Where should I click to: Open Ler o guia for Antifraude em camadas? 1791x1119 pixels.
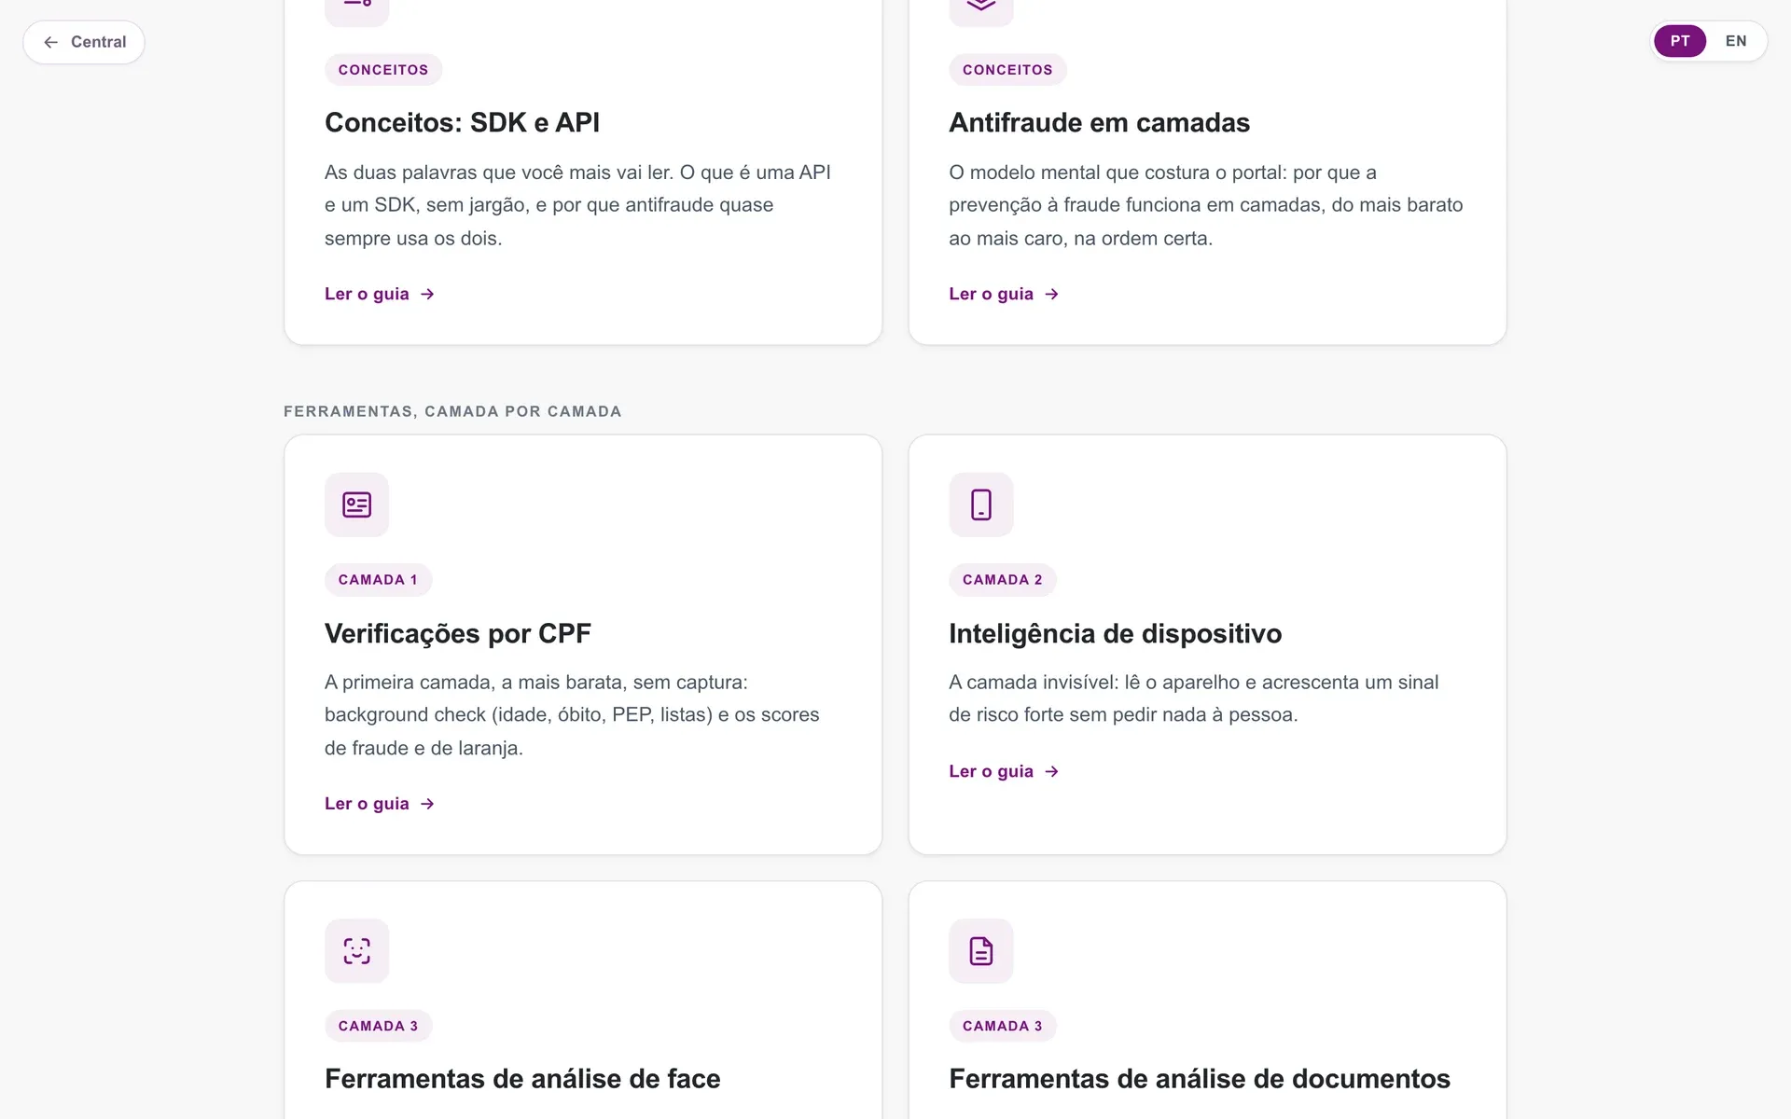[1004, 294]
